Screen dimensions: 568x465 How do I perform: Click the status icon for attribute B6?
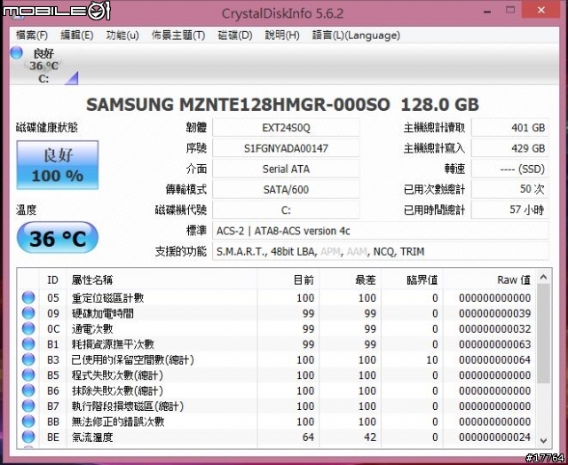click(28, 390)
